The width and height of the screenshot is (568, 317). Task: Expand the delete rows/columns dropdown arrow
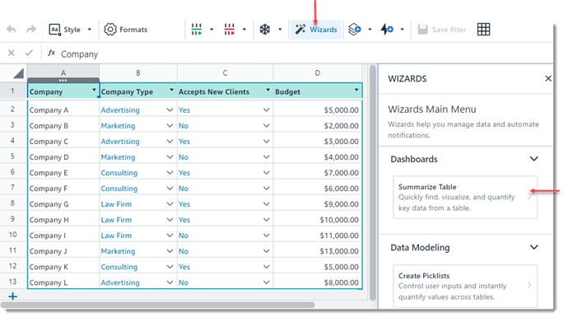tap(244, 30)
